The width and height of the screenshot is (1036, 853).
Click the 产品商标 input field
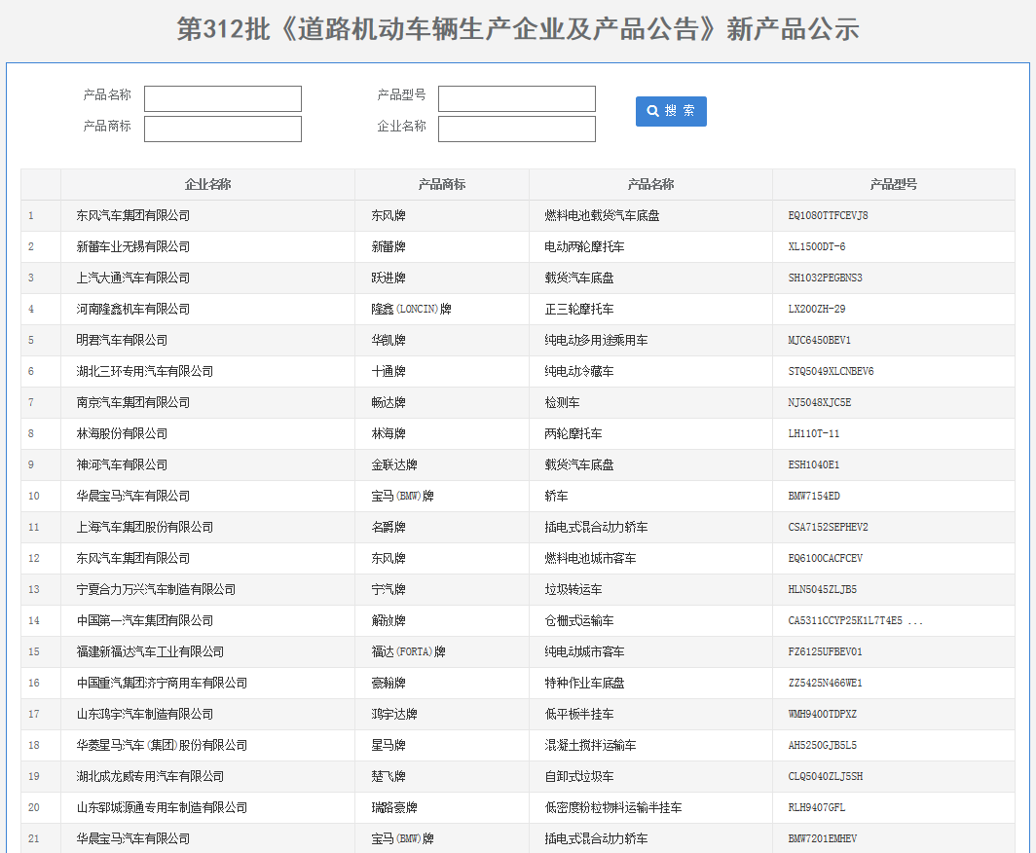[x=223, y=129]
